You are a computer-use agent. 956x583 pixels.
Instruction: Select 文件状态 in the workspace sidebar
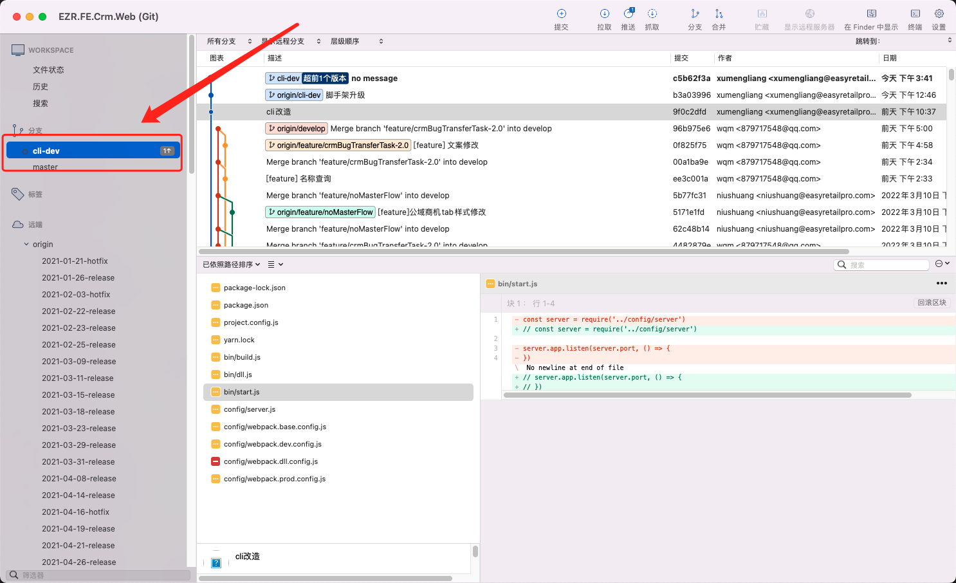coord(48,69)
